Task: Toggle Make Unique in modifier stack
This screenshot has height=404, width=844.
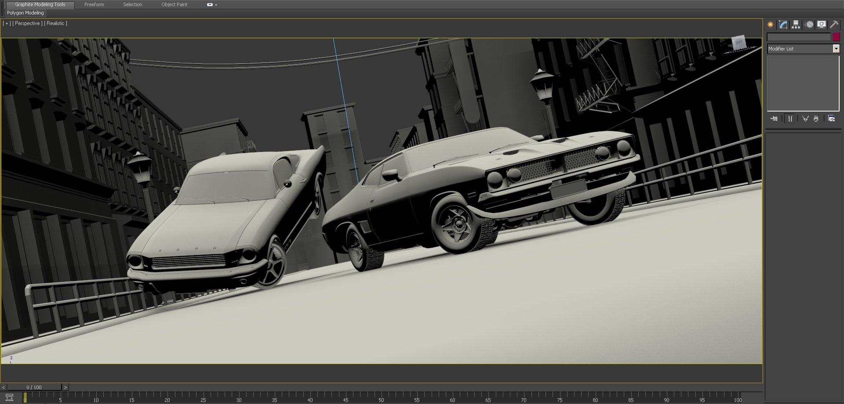Action: pyautogui.click(x=805, y=119)
